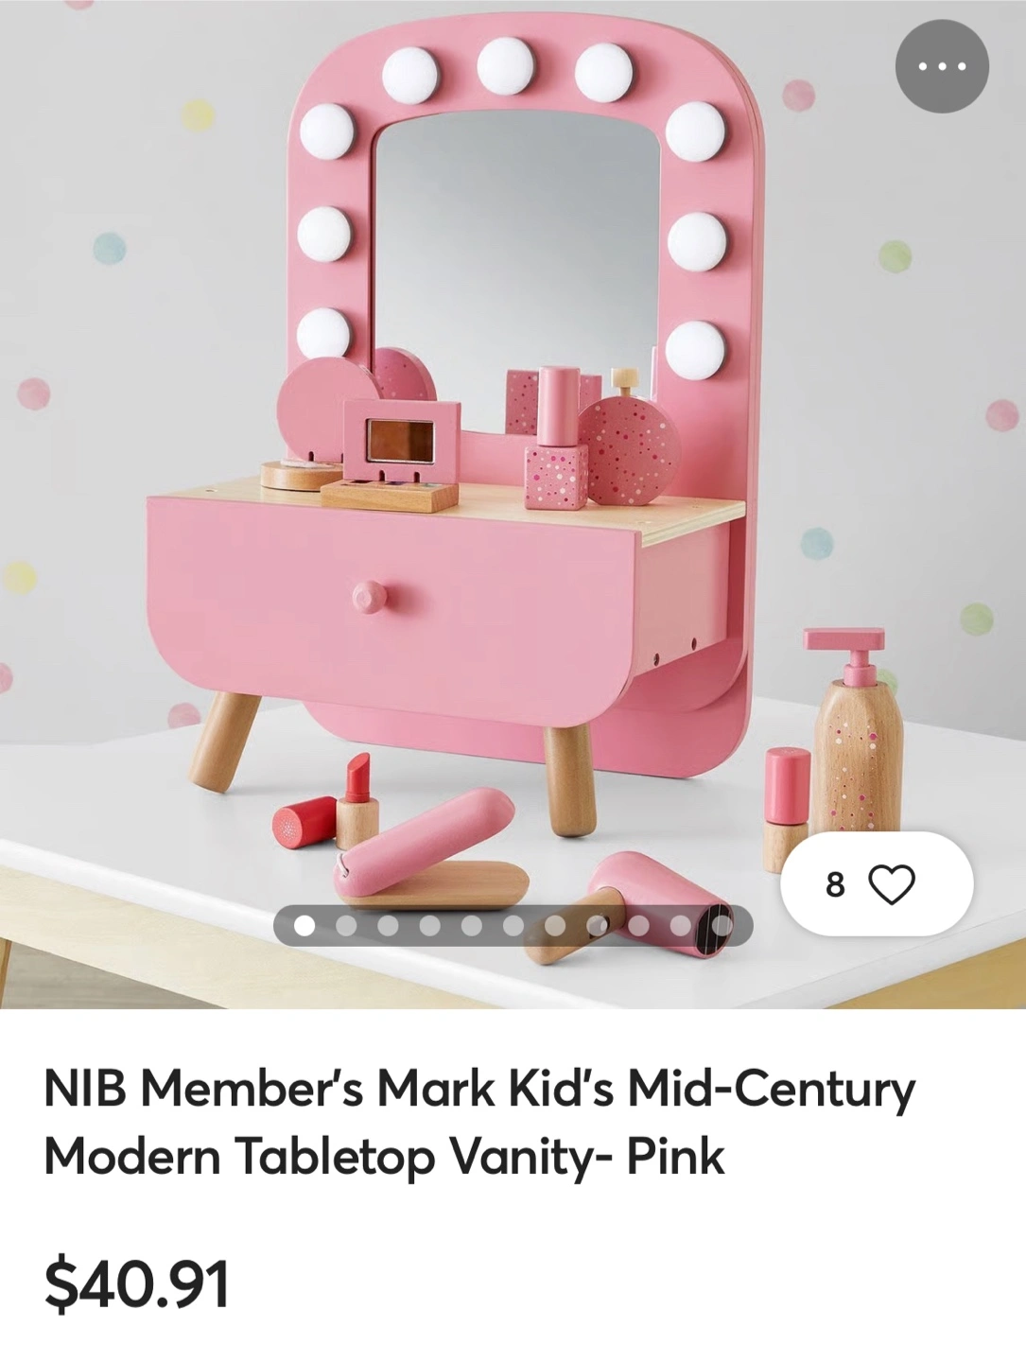This screenshot has width=1026, height=1362.
Task: Select the fourth carousel indicator dot
Action: point(429,925)
